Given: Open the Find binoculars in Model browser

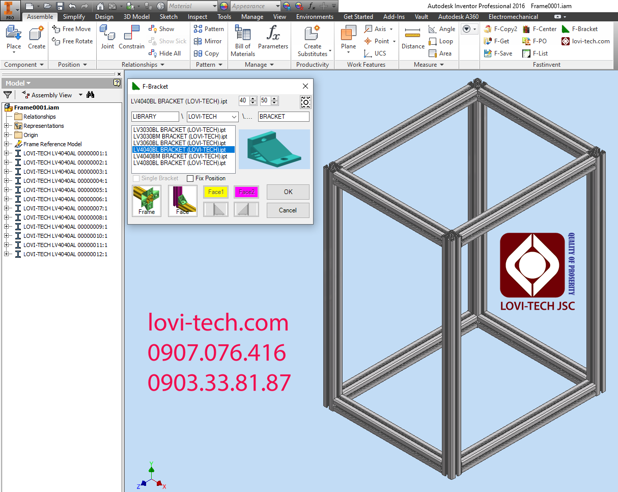Looking at the screenshot, I should point(91,95).
